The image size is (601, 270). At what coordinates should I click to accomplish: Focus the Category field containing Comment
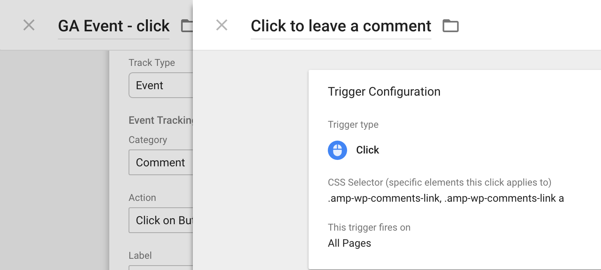click(161, 162)
